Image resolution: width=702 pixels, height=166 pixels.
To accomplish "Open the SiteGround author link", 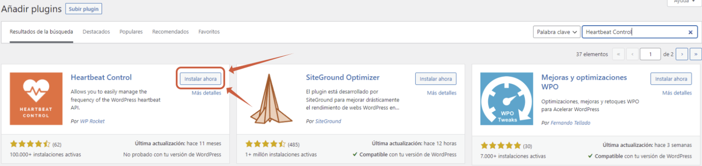I will (328, 121).
